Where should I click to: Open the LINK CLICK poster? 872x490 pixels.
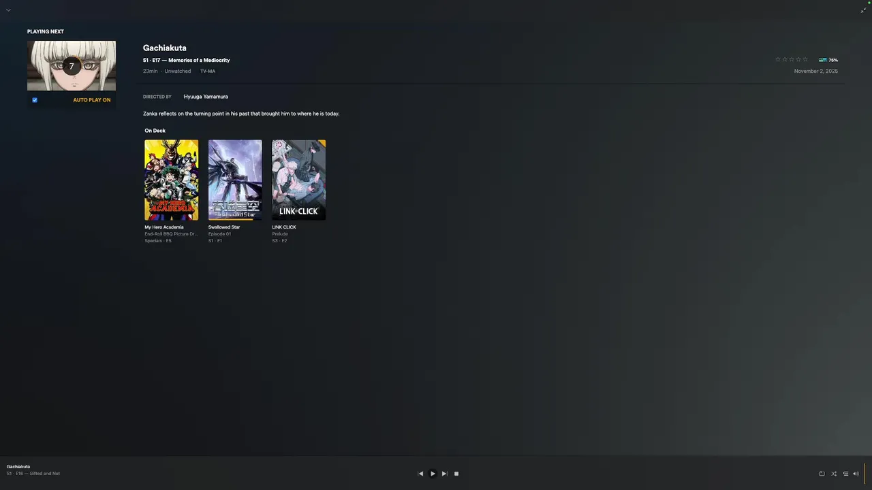pos(299,180)
